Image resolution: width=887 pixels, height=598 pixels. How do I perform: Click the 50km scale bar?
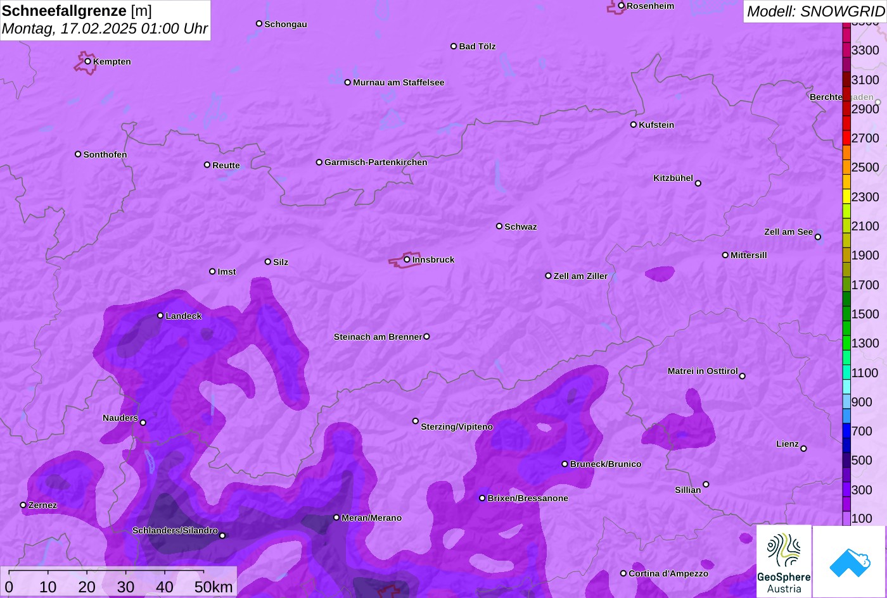click(106, 571)
